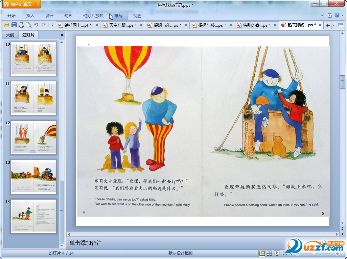
Task: Print the presentation with the printer icon
Action: [21, 25]
